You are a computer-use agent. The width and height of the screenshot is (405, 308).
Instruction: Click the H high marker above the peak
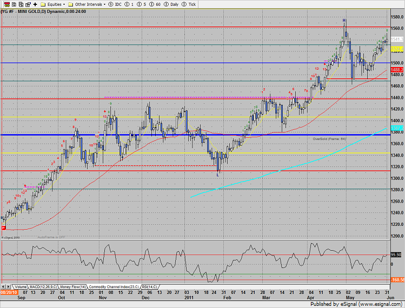[344, 21]
